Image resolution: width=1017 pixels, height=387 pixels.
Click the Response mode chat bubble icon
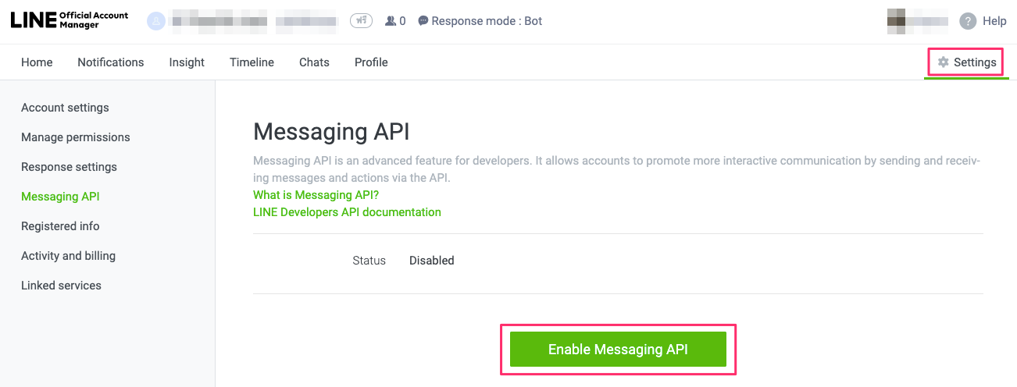click(x=423, y=21)
